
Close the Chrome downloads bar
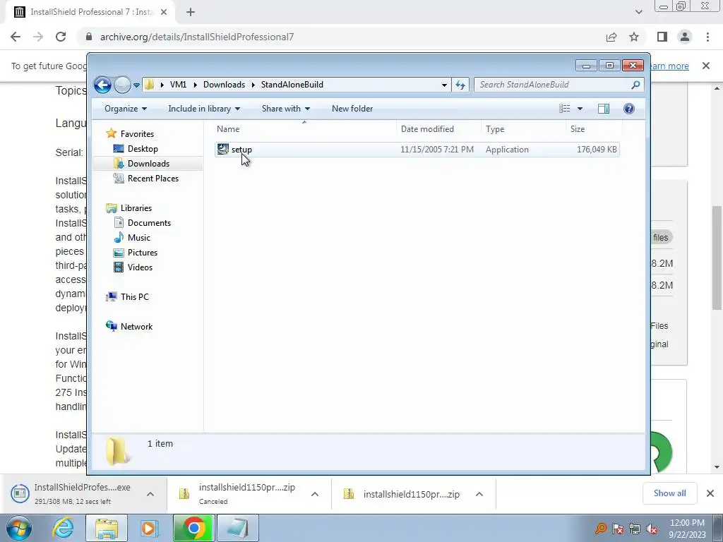point(710,493)
